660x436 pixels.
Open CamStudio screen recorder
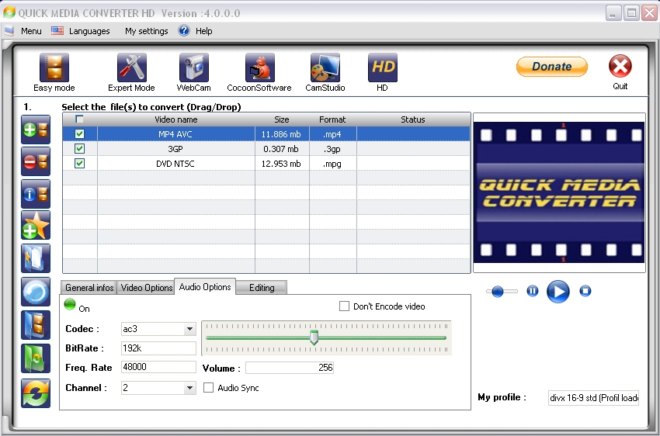coord(325,67)
